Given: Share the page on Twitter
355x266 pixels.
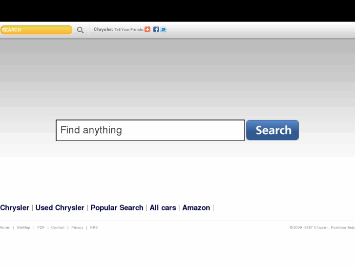Looking at the screenshot, I should pyautogui.click(x=164, y=29).
